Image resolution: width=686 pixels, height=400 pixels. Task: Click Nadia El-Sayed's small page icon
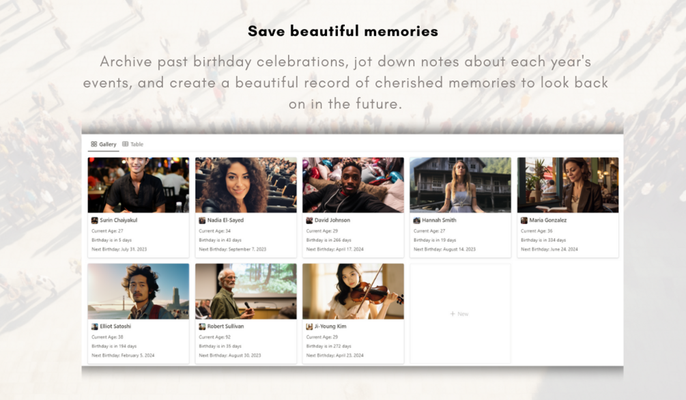point(202,220)
